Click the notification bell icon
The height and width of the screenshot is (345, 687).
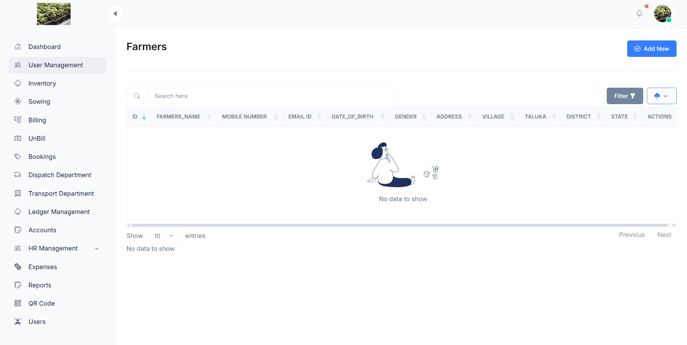click(639, 14)
